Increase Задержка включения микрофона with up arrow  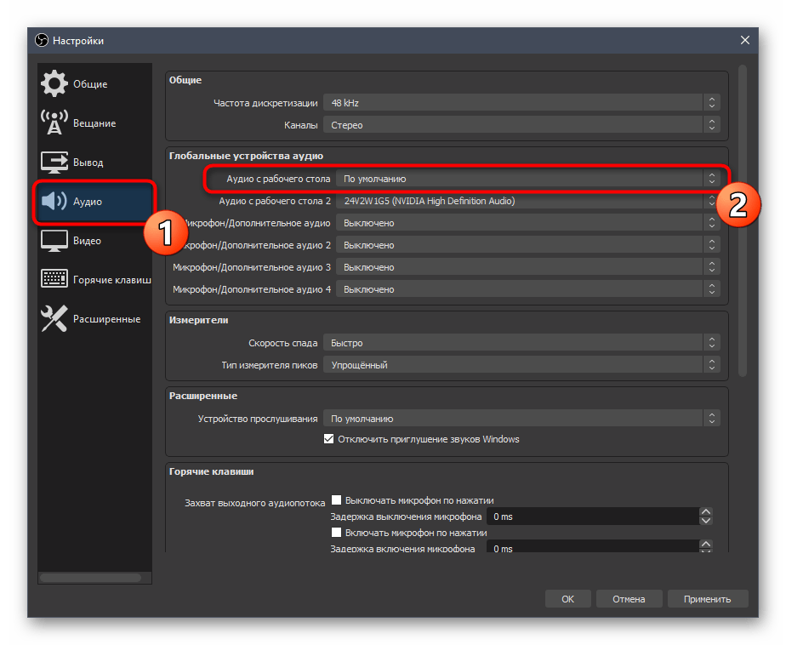tap(706, 544)
